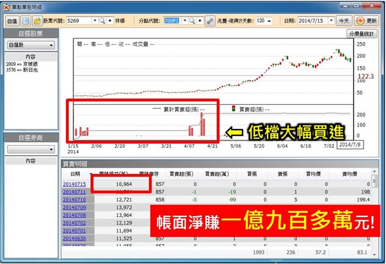Click the 買賣明細 panel header
Screen dimensions: 386x264
(x=219, y=164)
